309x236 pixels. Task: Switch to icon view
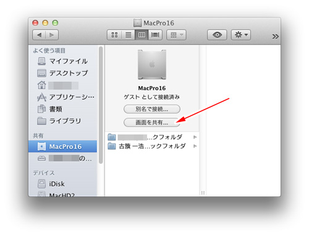114,35
